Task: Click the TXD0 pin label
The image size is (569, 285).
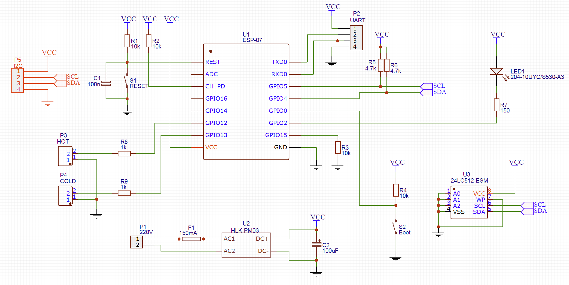Action: tap(279, 62)
